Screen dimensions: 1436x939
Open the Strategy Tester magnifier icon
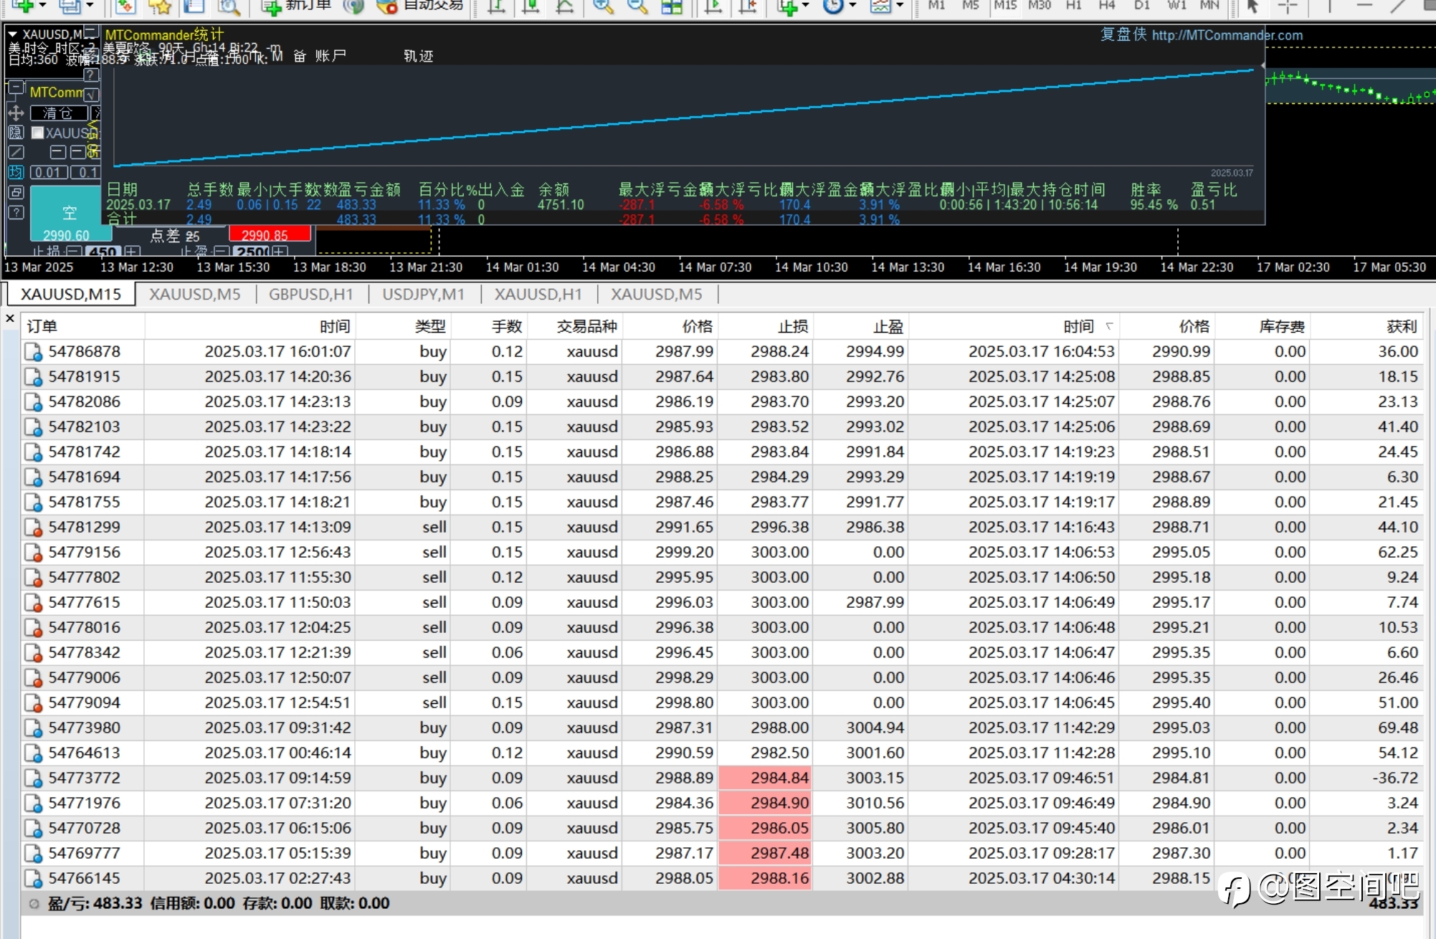pos(229,6)
